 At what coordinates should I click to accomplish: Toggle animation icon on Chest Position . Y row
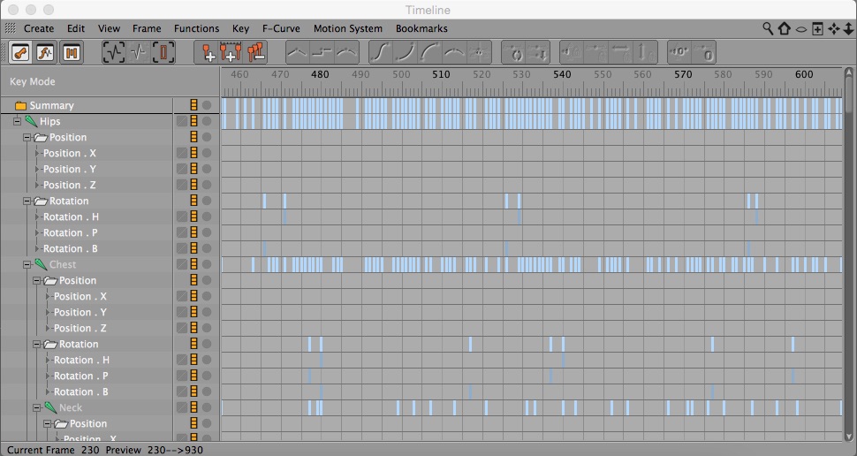193,312
